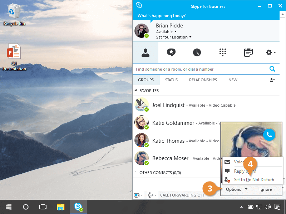Click the Options button
Viewport: 286px width, 214px height.
pyautogui.click(x=236, y=189)
